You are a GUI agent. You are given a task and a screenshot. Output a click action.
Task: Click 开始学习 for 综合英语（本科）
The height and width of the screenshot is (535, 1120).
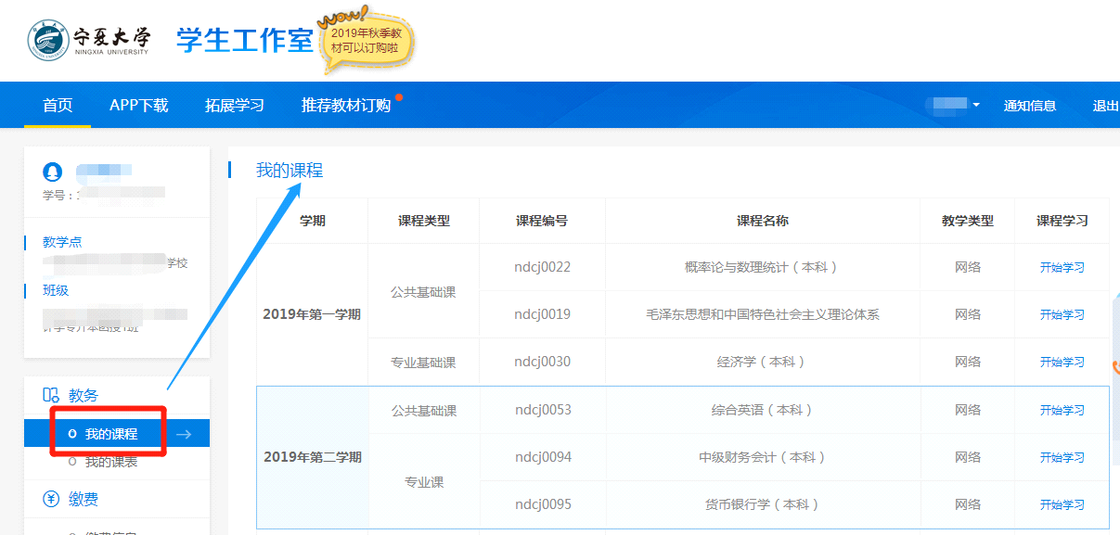pyautogui.click(x=1062, y=410)
